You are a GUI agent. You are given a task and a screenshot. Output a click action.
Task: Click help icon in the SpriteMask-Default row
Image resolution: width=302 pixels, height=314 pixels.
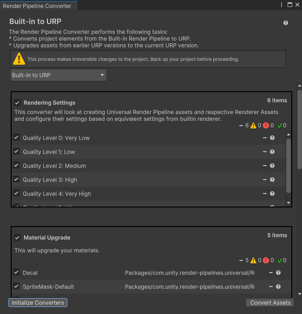(278, 287)
